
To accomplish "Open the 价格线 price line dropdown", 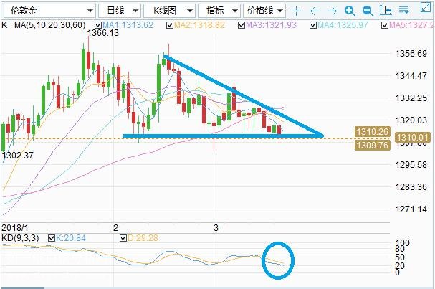I will click(x=264, y=11).
